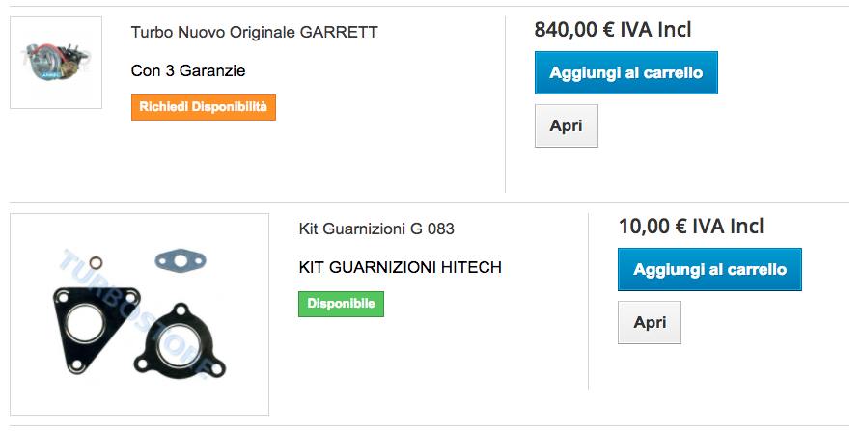Viewport: 861px width, 431px height.
Task: Open the Garrett turbo product thumbnail
Action: click(x=55, y=62)
